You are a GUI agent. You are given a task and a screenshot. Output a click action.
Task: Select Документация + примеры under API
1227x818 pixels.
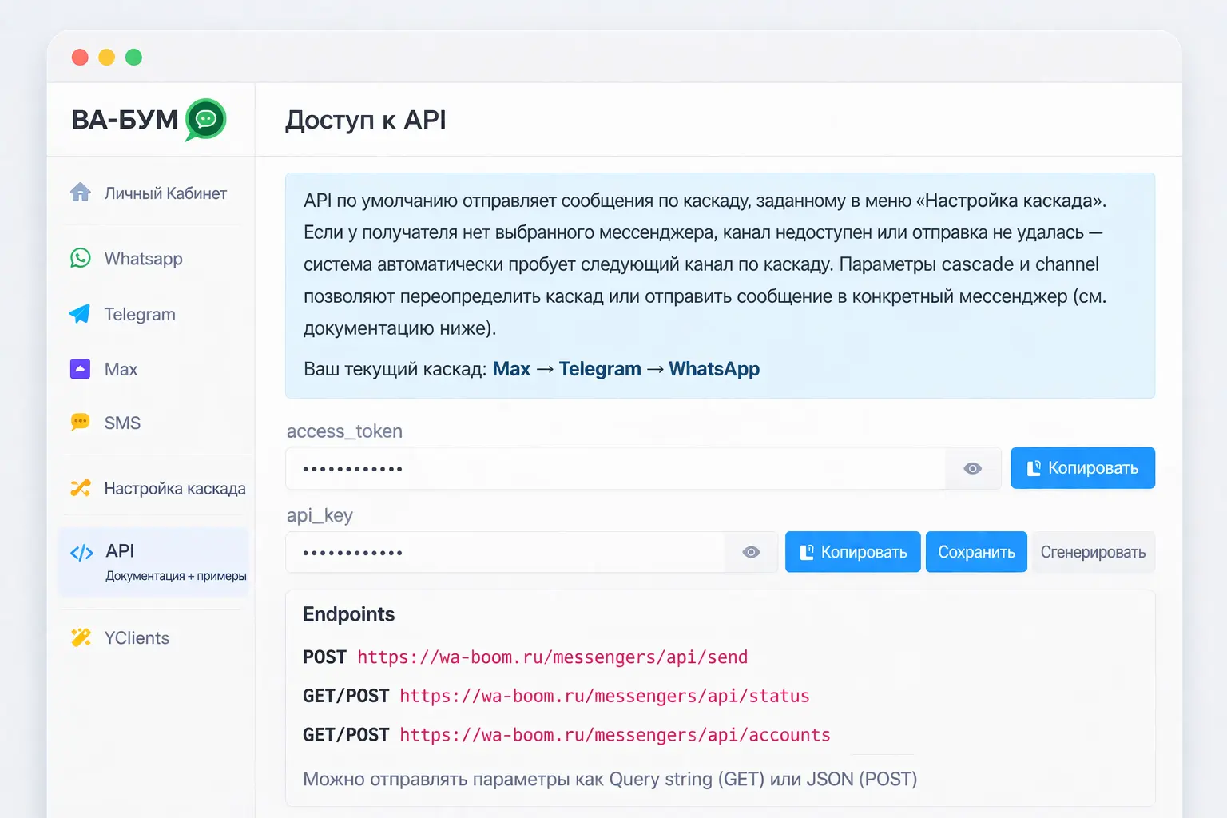click(x=175, y=574)
